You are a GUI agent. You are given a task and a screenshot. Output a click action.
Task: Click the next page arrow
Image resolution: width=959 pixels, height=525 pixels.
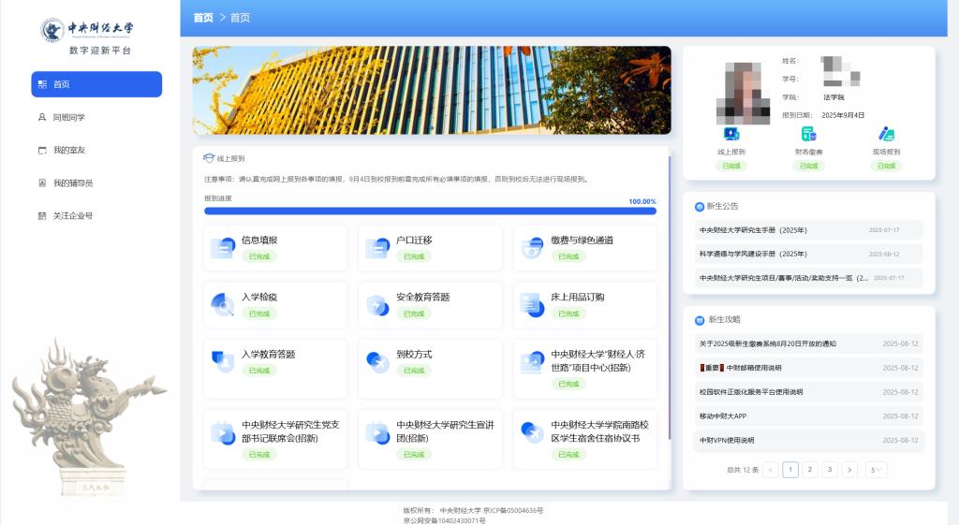click(849, 470)
